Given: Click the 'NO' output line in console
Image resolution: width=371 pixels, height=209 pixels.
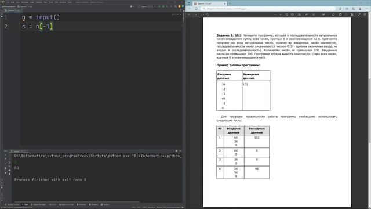Looking at the screenshot, I should click(16, 168).
